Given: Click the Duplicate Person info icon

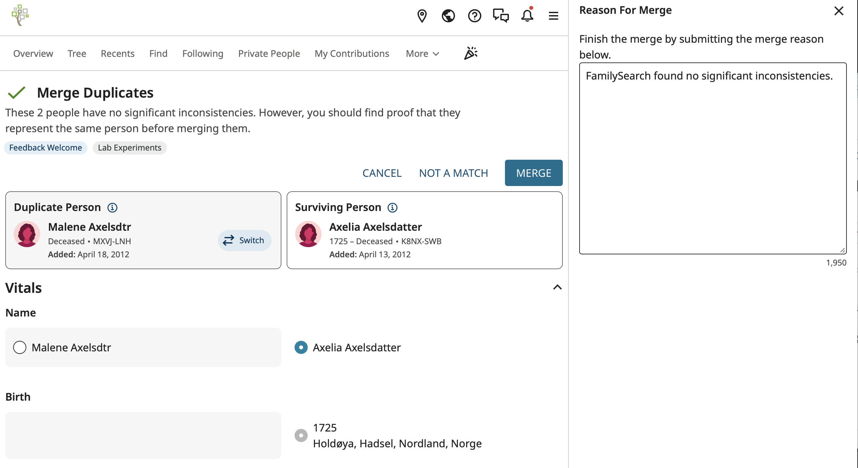Looking at the screenshot, I should coord(112,207).
